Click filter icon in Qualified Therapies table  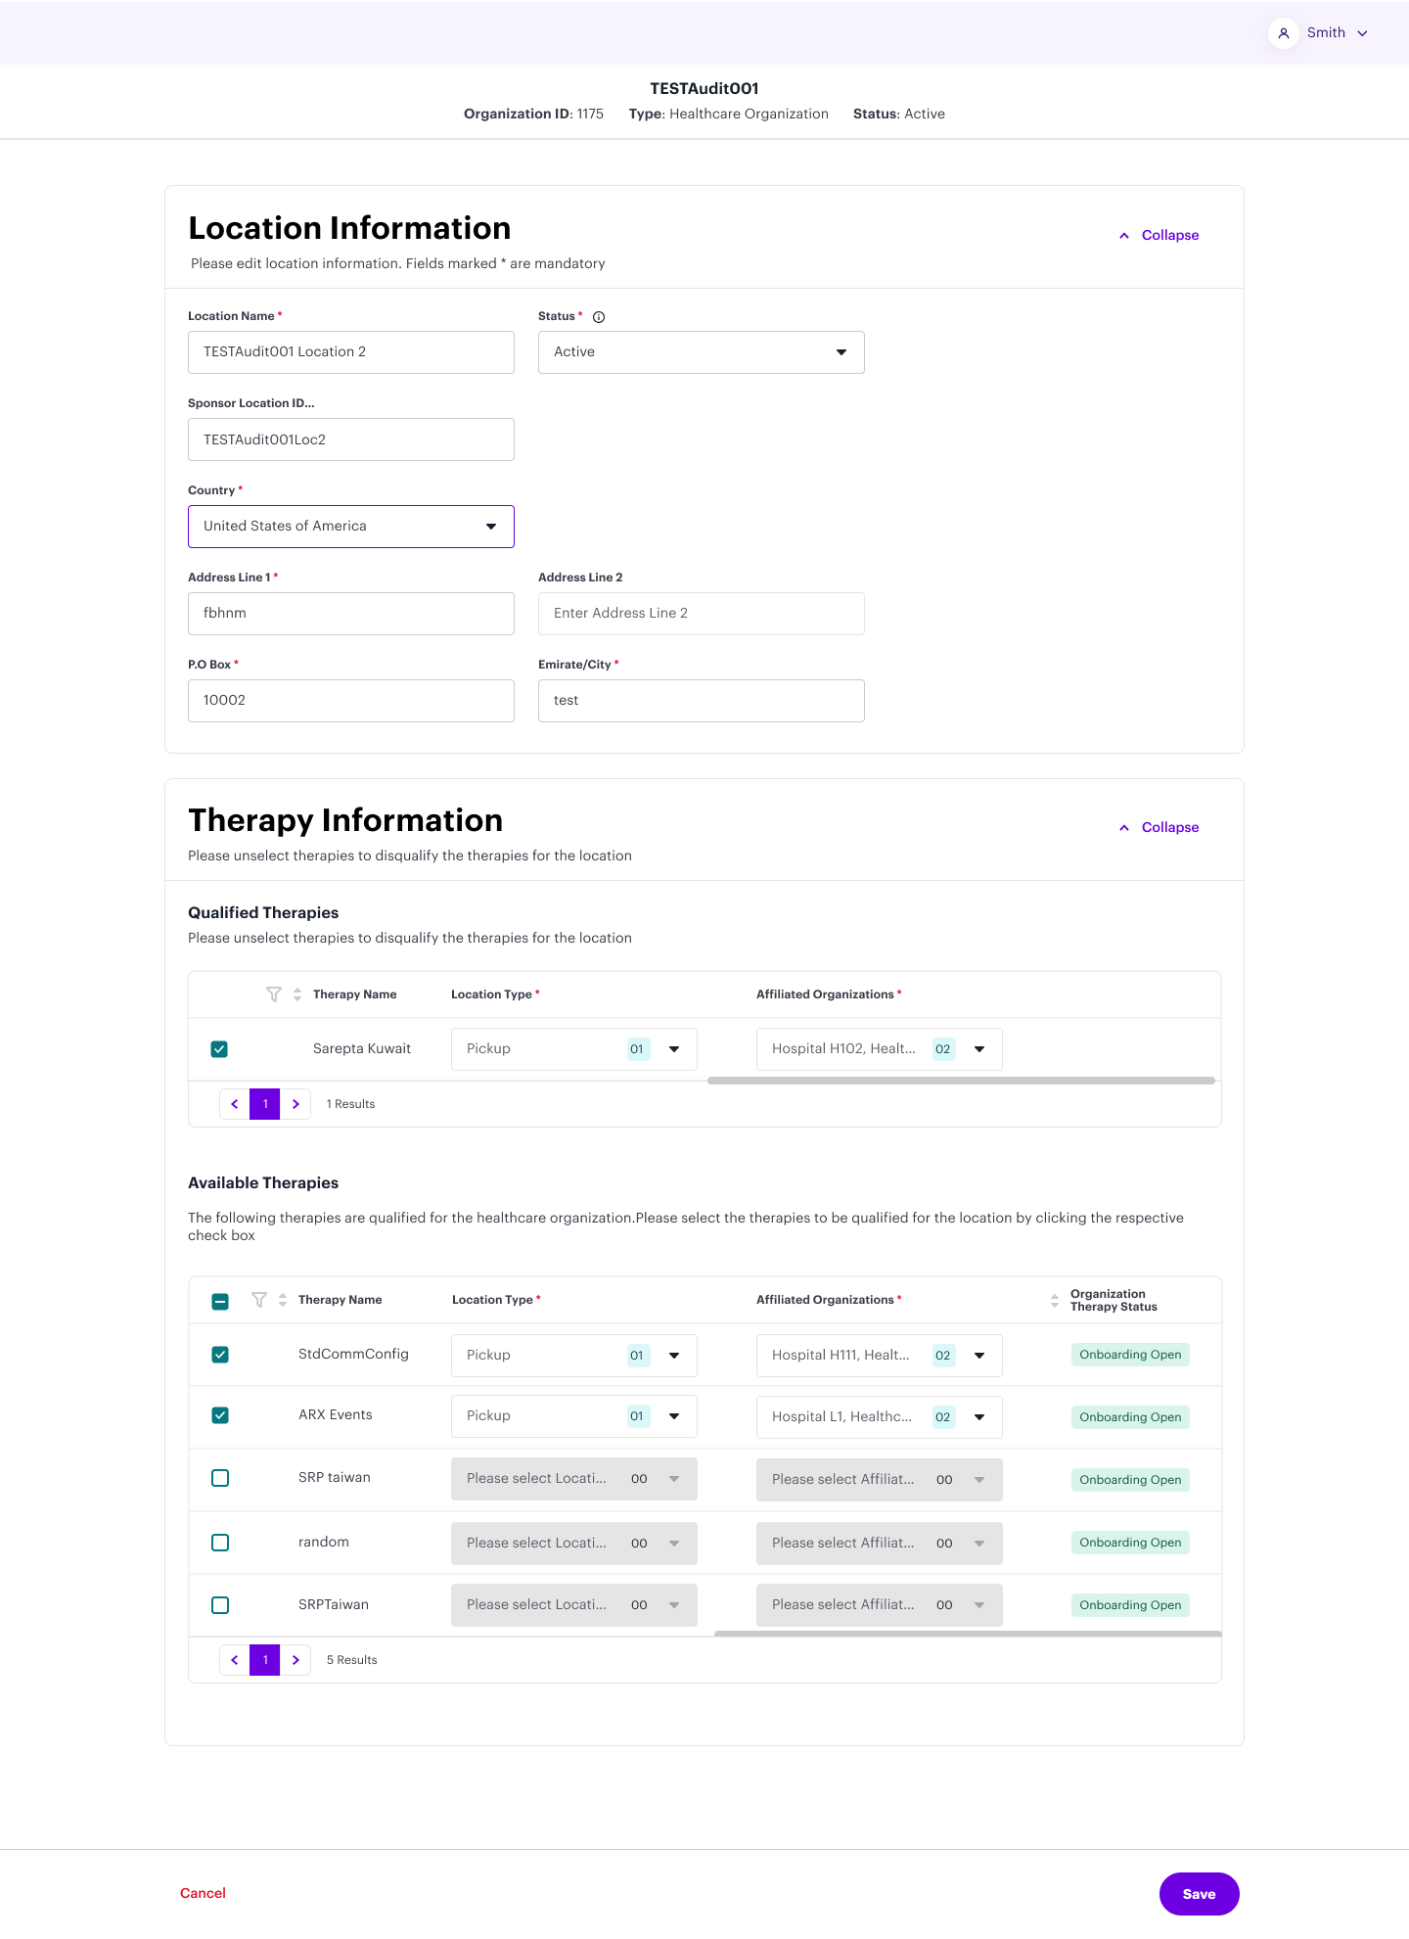[x=274, y=994]
